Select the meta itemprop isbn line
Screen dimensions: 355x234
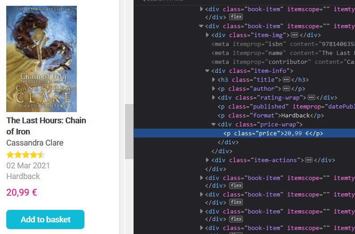pos(283,44)
